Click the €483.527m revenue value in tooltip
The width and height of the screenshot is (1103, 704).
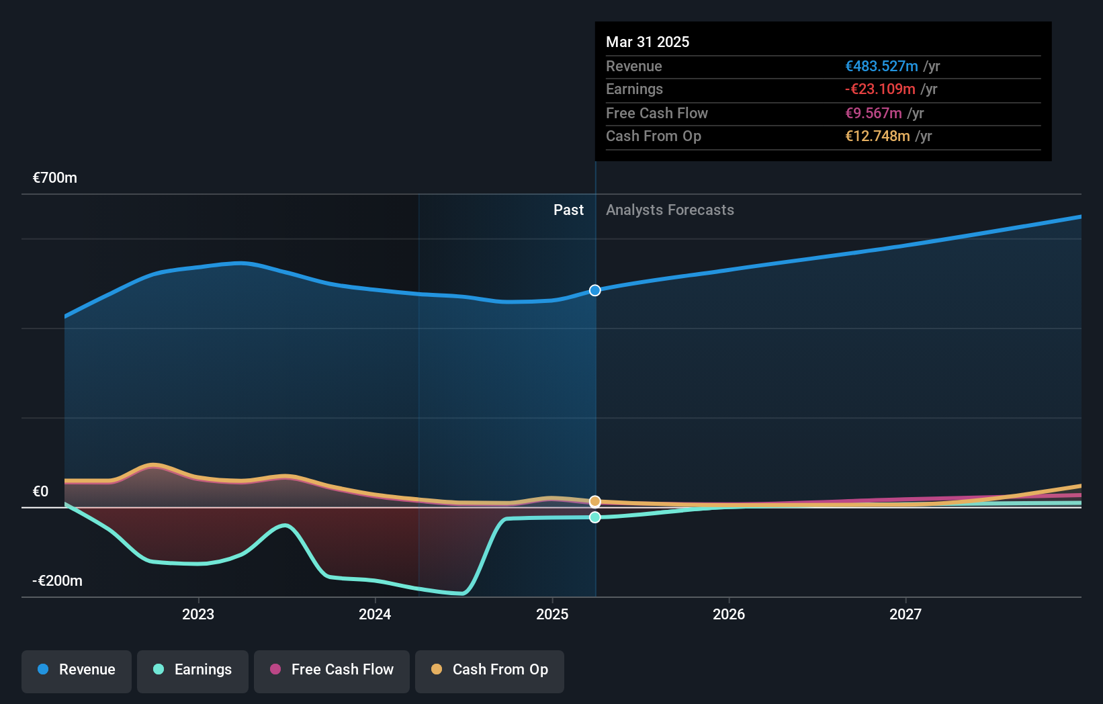[881, 67]
